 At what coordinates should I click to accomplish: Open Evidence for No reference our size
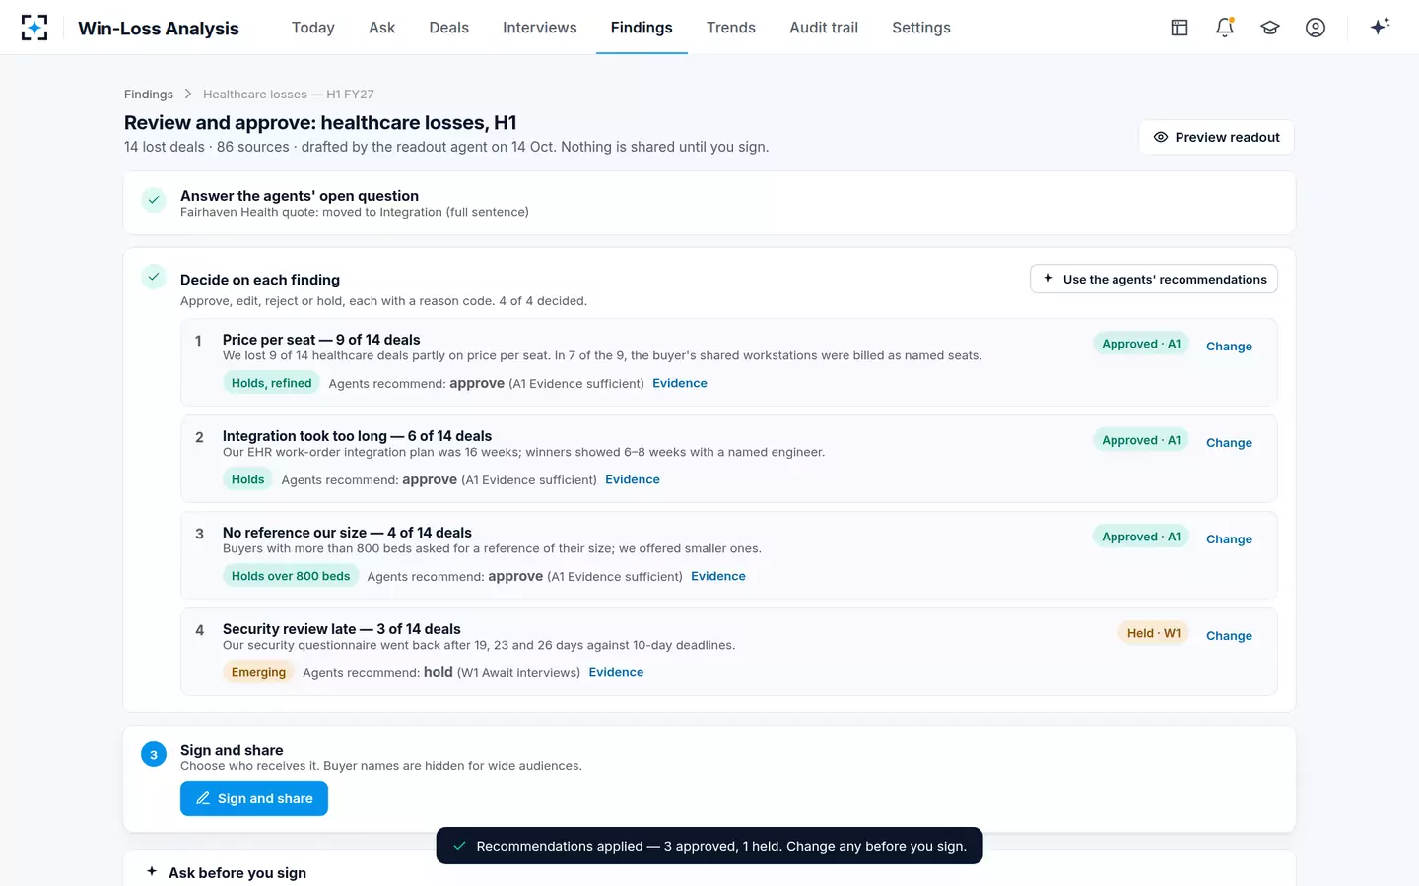pos(718,576)
